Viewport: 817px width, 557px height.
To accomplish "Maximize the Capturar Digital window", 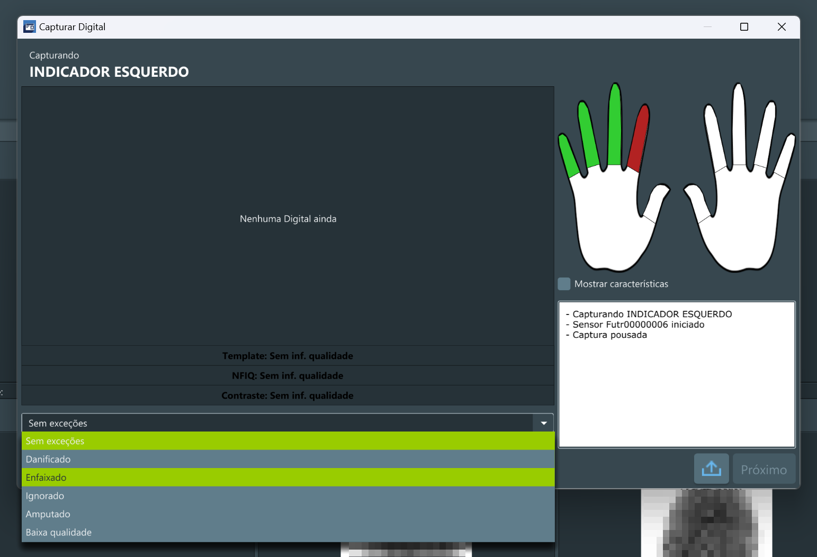I will coord(744,27).
